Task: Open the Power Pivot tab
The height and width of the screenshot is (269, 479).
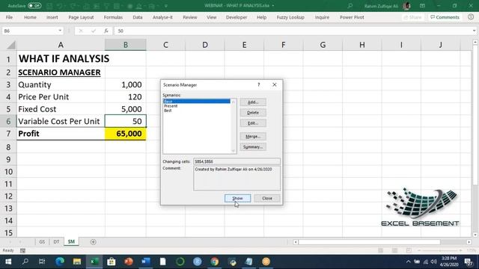Action: (x=352, y=17)
